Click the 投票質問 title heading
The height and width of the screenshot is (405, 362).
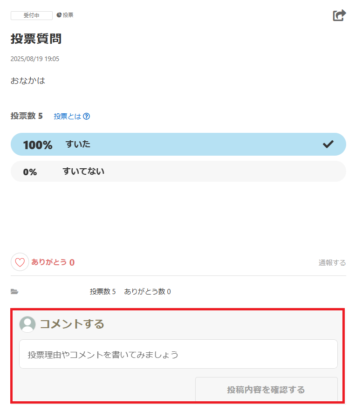pyautogui.click(x=36, y=39)
